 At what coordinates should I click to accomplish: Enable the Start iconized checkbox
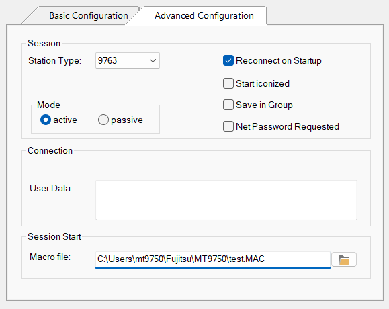tap(228, 83)
